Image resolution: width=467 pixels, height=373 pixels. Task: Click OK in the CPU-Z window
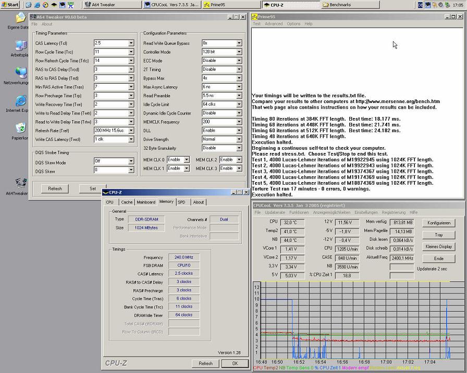(235, 364)
